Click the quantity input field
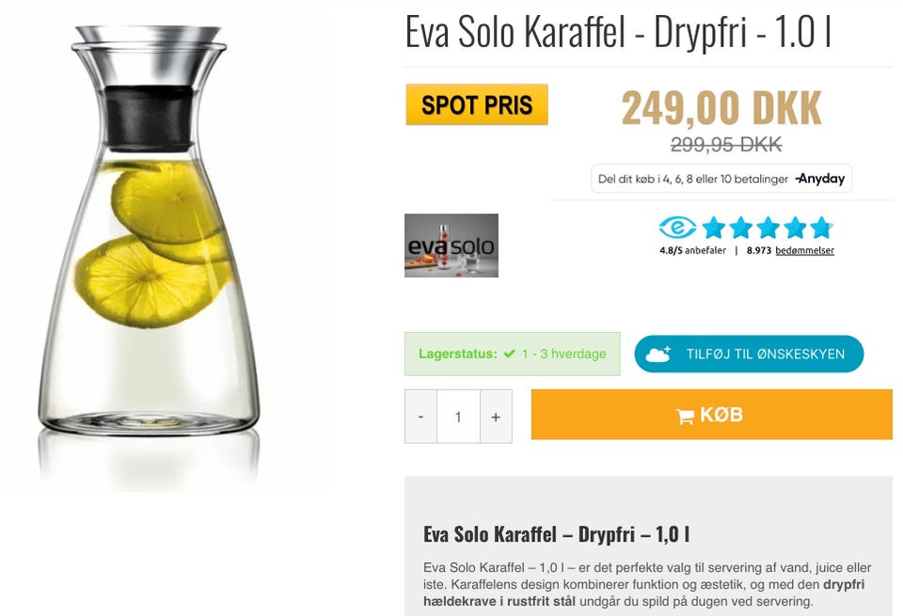 [x=458, y=417]
